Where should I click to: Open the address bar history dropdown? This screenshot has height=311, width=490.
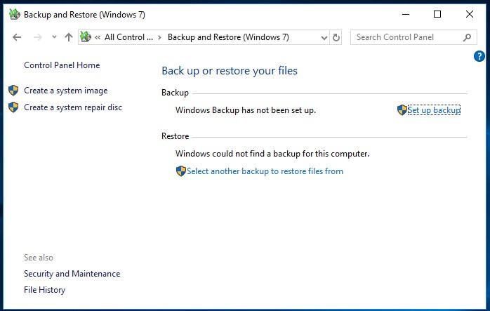point(324,38)
